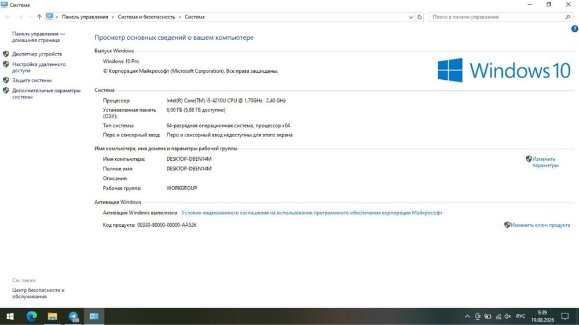The image size is (579, 325).
Task: Click Изменить ключ продукта link
Action: click(540, 225)
